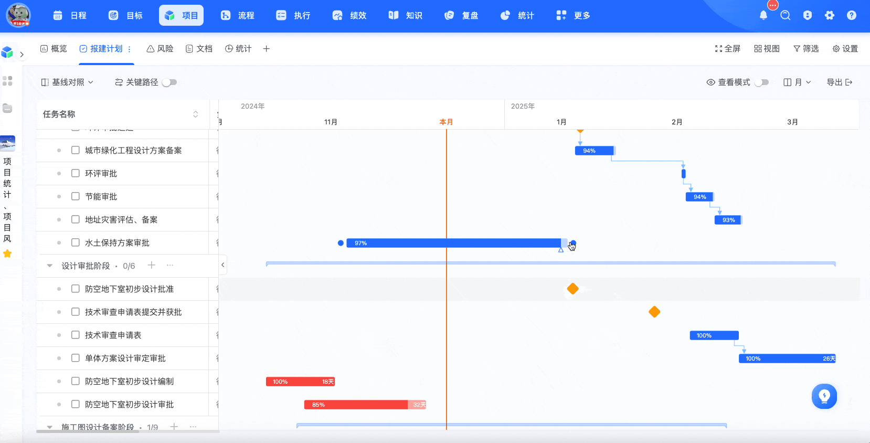The width and height of the screenshot is (870, 443).
Task: Collapse the 施工图设计备案阶段 group
Action: (x=50, y=427)
